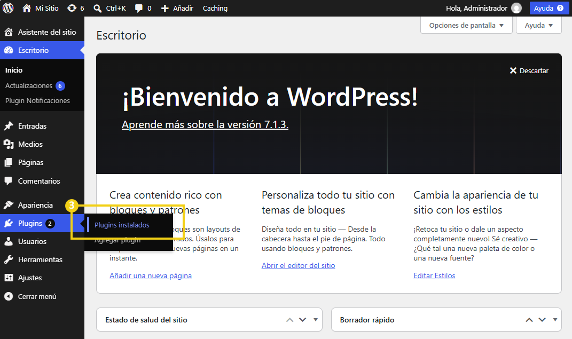Click the Editar Estilos link
The width and height of the screenshot is (572, 339).
click(x=434, y=275)
